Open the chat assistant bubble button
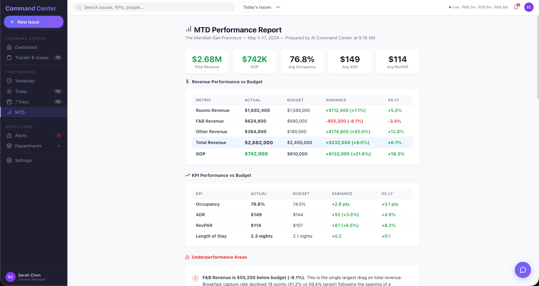This screenshot has width=539, height=286. pyautogui.click(x=523, y=270)
